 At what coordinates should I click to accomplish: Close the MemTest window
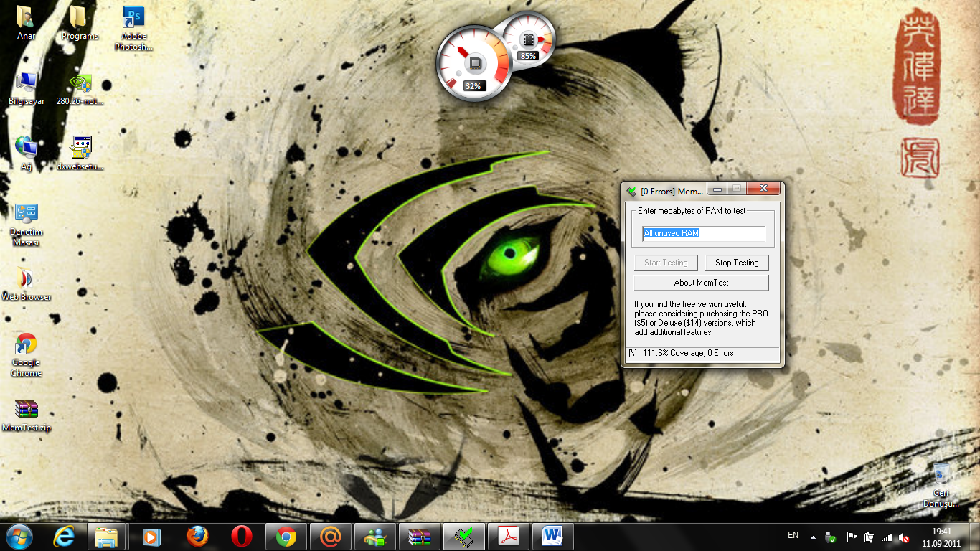763,189
